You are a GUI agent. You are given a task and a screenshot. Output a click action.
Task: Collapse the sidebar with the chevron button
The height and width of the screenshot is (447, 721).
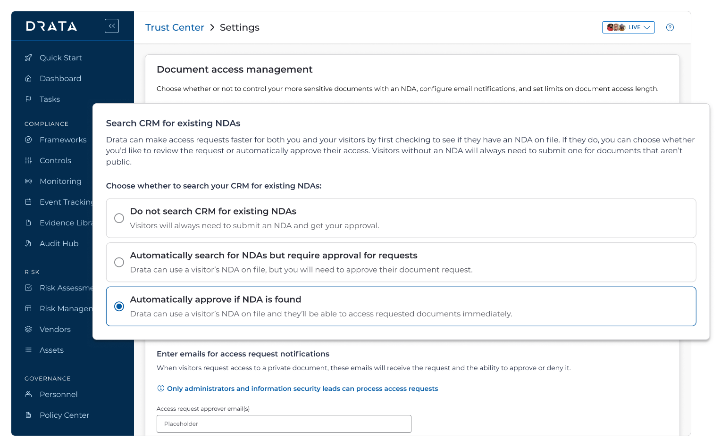point(112,26)
